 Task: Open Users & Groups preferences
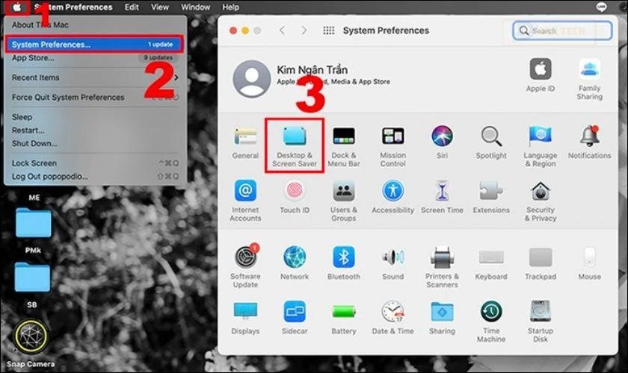344,201
